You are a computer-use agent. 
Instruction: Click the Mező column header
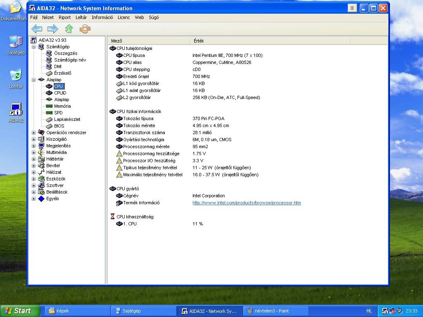(x=149, y=41)
